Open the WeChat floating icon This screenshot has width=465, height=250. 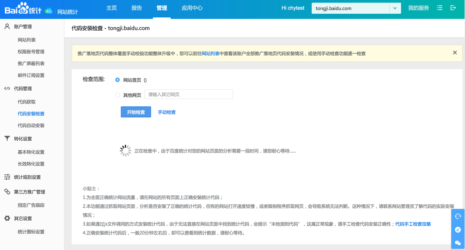(458, 243)
